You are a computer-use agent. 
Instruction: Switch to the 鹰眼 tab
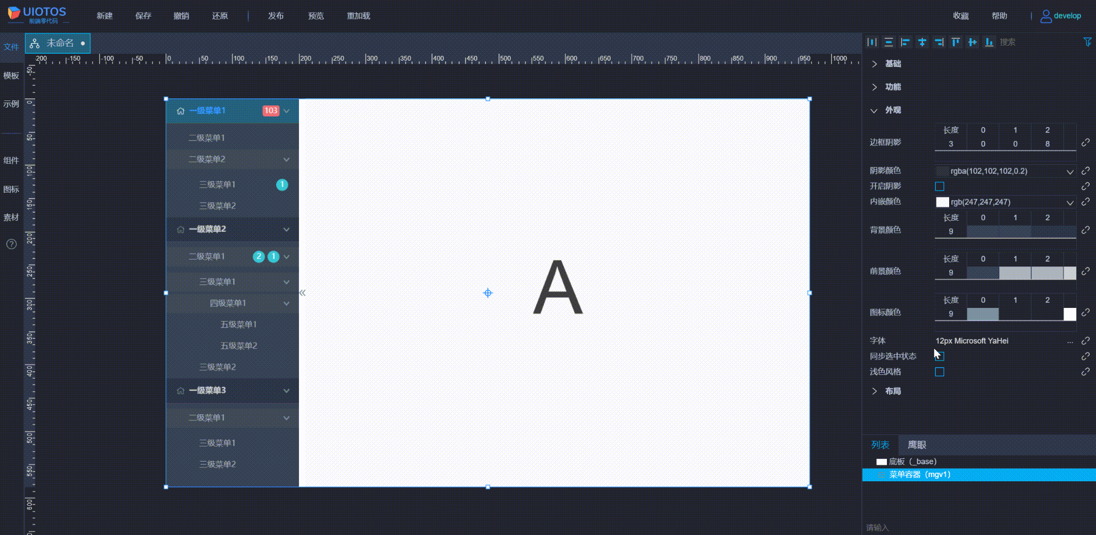click(x=918, y=445)
